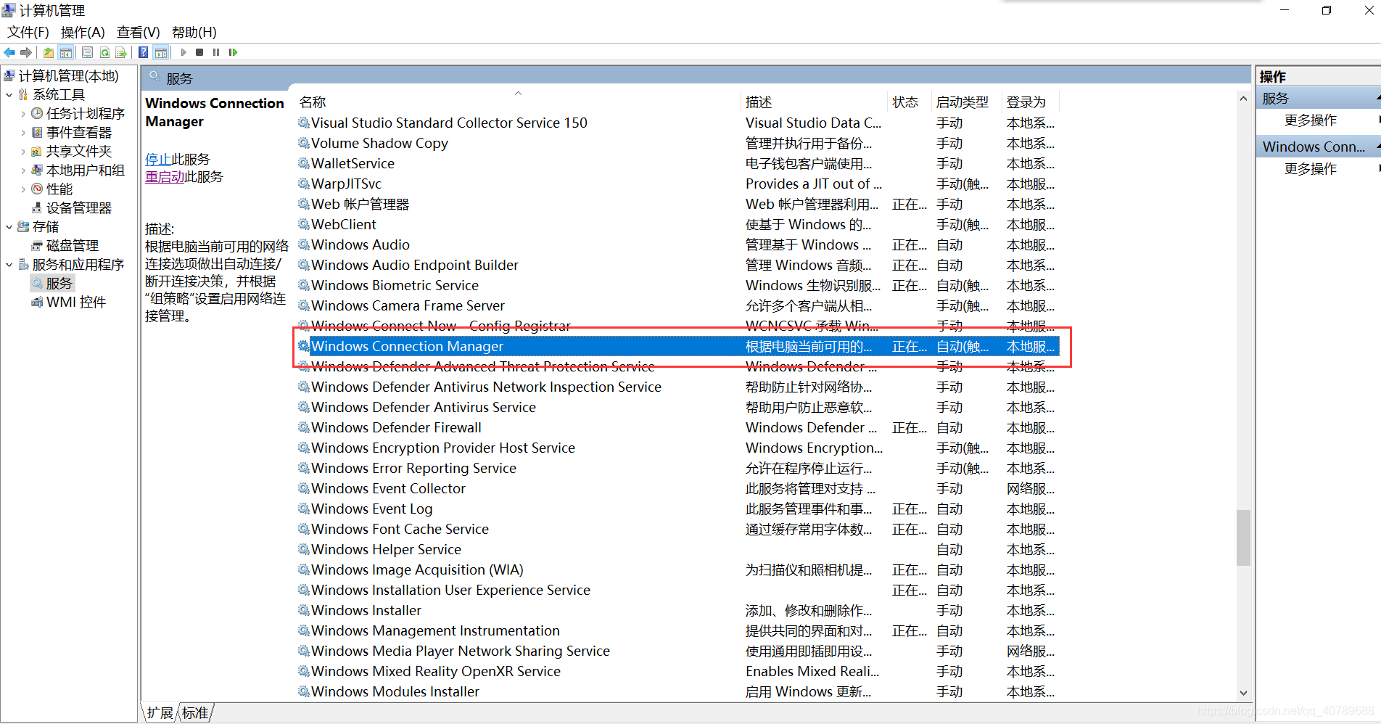
Task: Sort by the 名称 column header
Action: (518, 102)
